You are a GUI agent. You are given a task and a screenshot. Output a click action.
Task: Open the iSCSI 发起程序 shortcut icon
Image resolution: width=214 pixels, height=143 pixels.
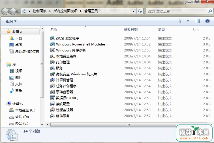53,38
